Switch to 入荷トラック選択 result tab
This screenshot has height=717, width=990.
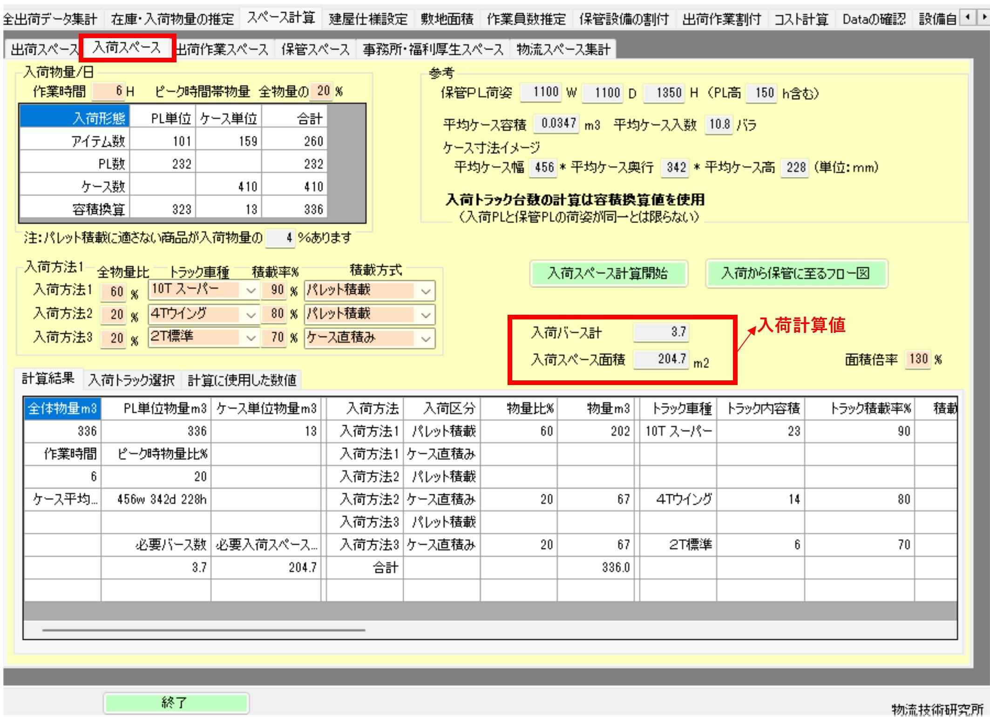pyautogui.click(x=131, y=380)
